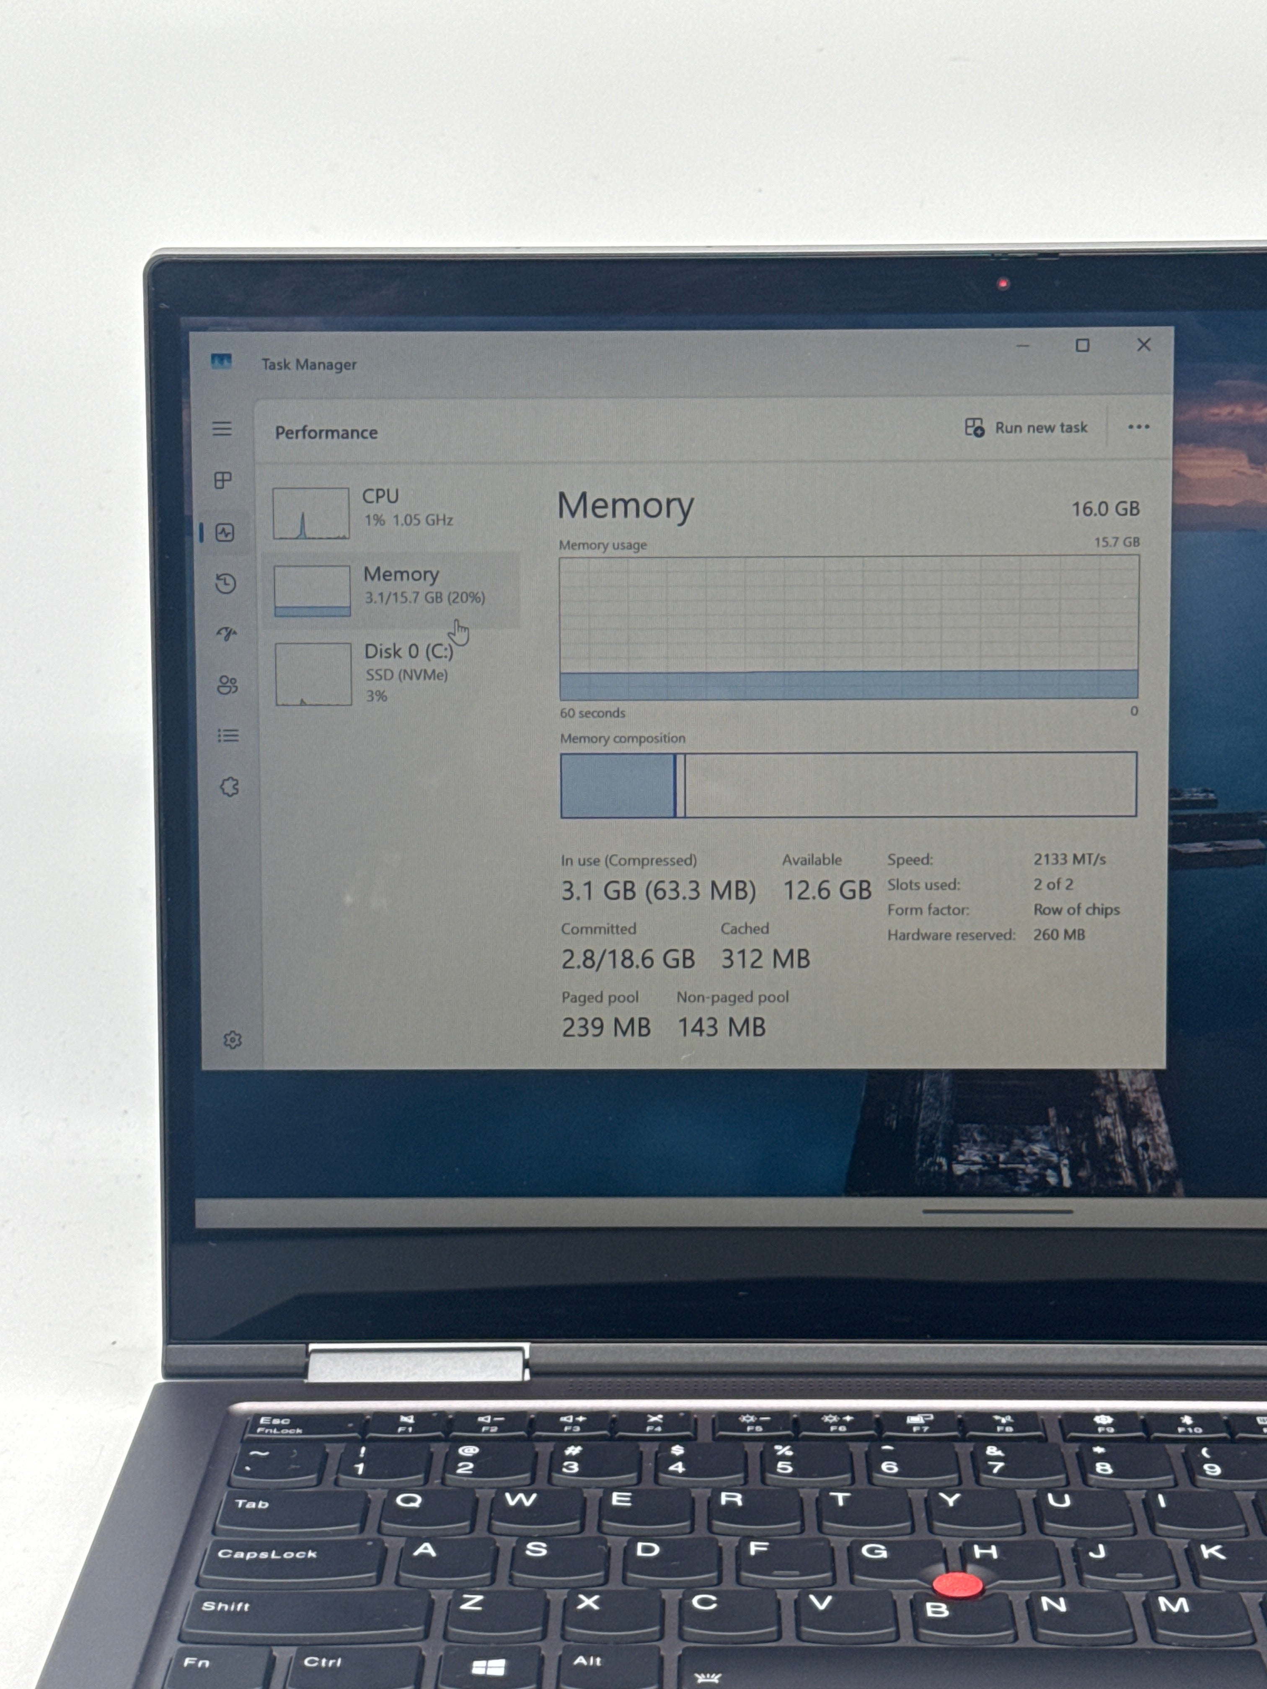
Task: Open the Startup apps page icon
Action: pos(227,634)
